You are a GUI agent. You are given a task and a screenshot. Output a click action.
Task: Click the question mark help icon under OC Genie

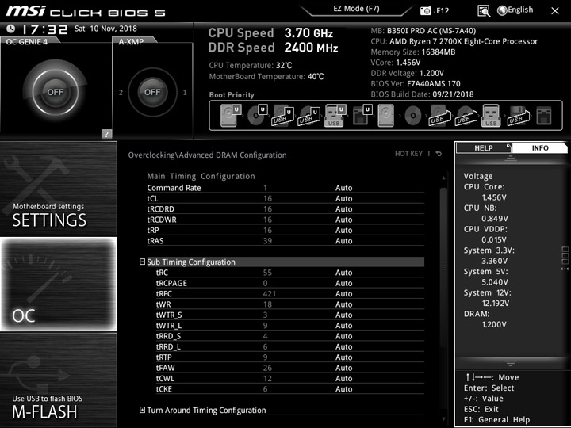tap(106, 134)
